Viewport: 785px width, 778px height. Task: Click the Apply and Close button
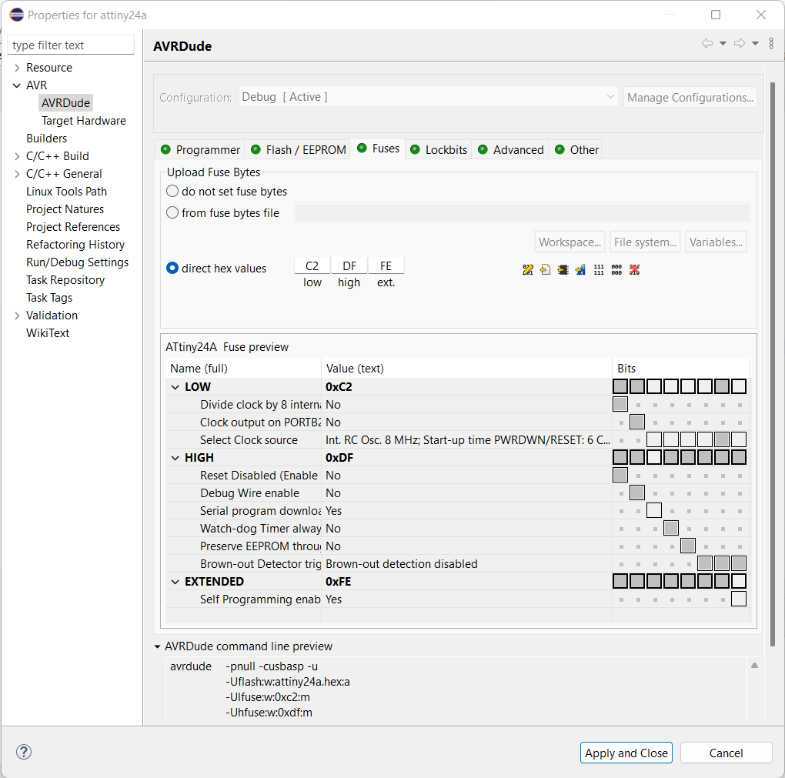point(626,753)
